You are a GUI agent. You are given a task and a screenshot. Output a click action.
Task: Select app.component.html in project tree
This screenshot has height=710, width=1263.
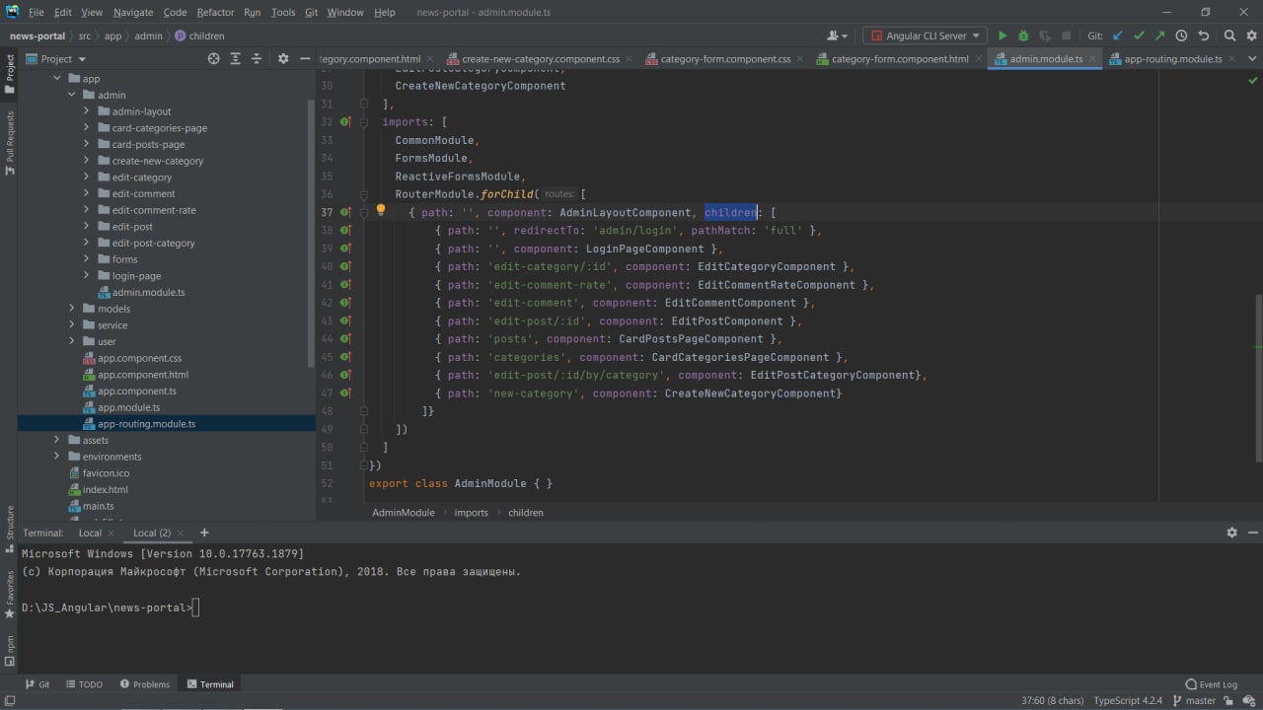coord(142,375)
